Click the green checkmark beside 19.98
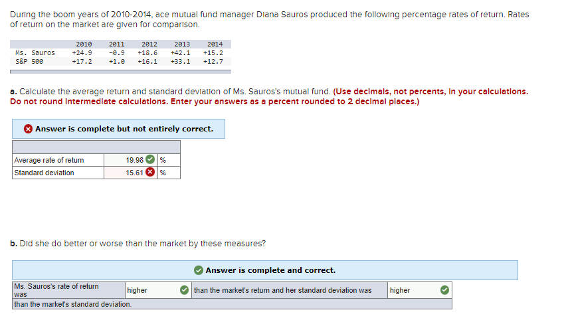The width and height of the screenshot is (564, 318). pos(150,159)
